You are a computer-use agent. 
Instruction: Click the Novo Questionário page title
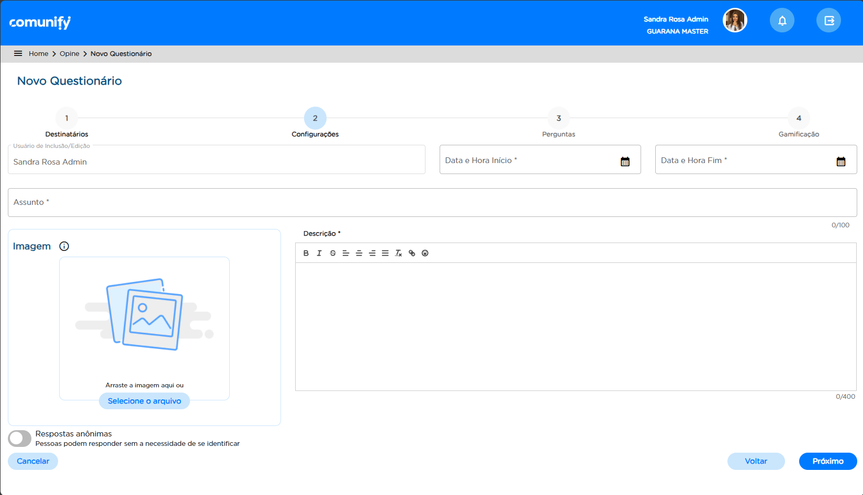coord(70,81)
